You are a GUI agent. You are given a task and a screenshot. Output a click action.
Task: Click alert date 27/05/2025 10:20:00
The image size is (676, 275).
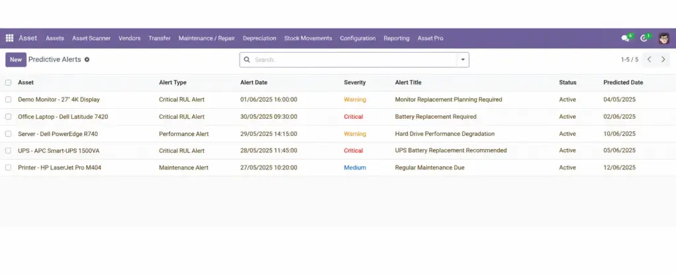(269, 168)
